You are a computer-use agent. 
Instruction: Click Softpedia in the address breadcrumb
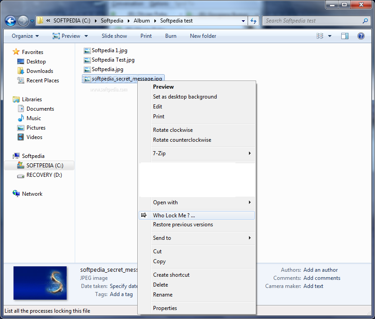coord(112,21)
